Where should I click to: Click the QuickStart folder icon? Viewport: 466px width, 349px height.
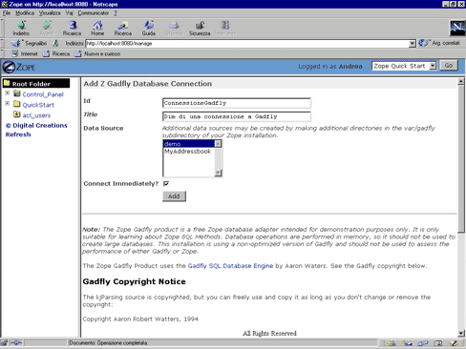17,104
